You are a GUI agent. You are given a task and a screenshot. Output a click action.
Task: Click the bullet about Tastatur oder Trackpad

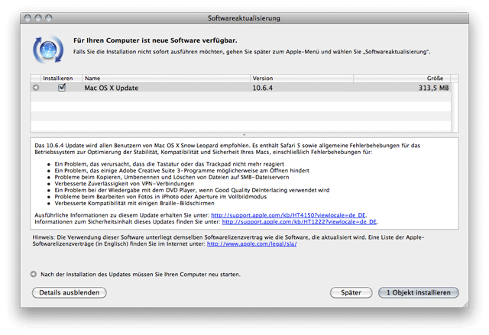pos(170,164)
